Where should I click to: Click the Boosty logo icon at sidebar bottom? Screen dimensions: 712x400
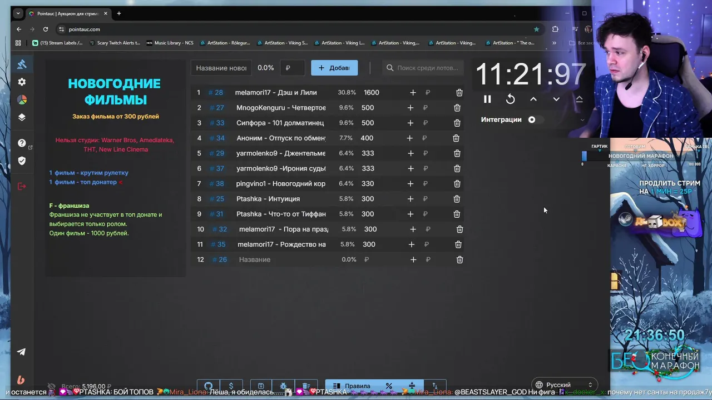pos(21,380)
